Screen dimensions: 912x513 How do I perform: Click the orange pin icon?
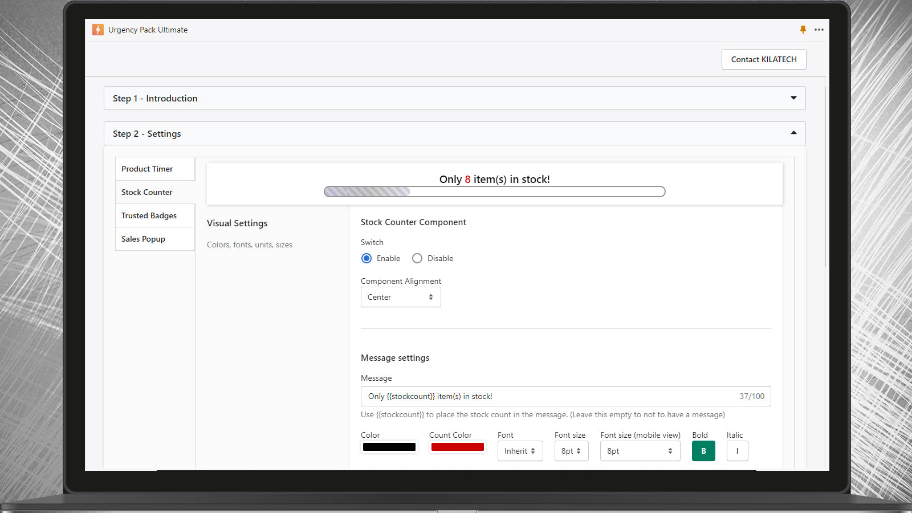(803, 30)
